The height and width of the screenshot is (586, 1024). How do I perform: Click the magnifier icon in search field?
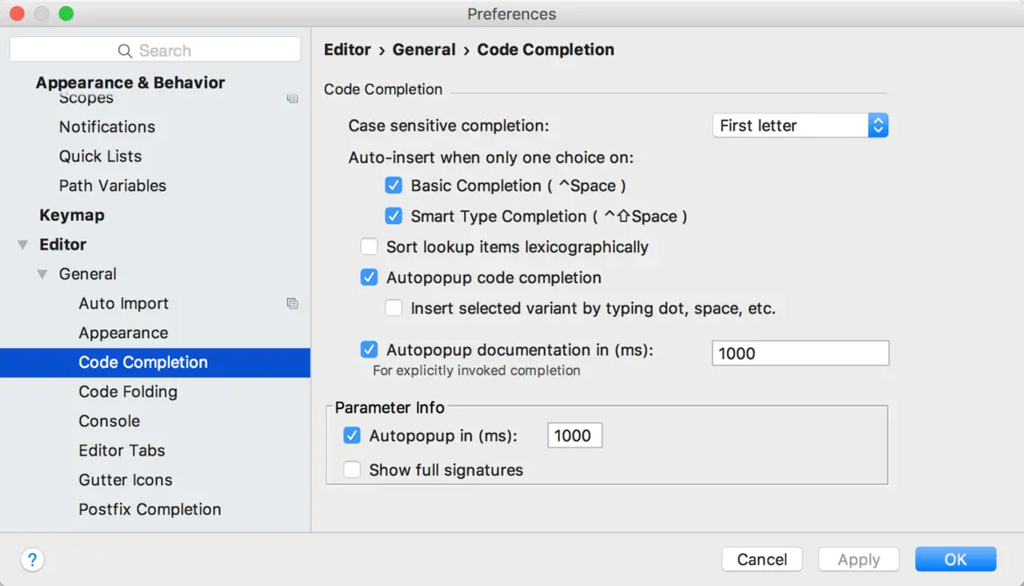coord(125,51)
